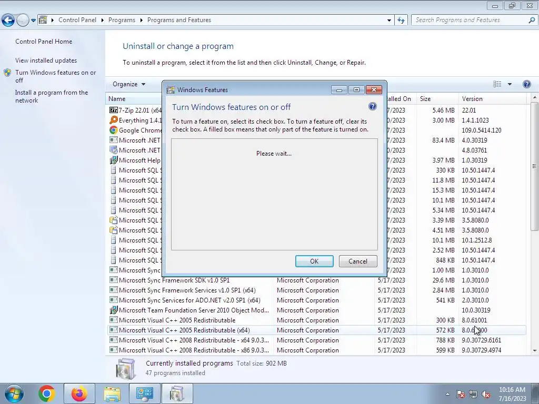Select Microsoft Help program icon
Viewport: 539px width, 404px height.
point(114,160)
